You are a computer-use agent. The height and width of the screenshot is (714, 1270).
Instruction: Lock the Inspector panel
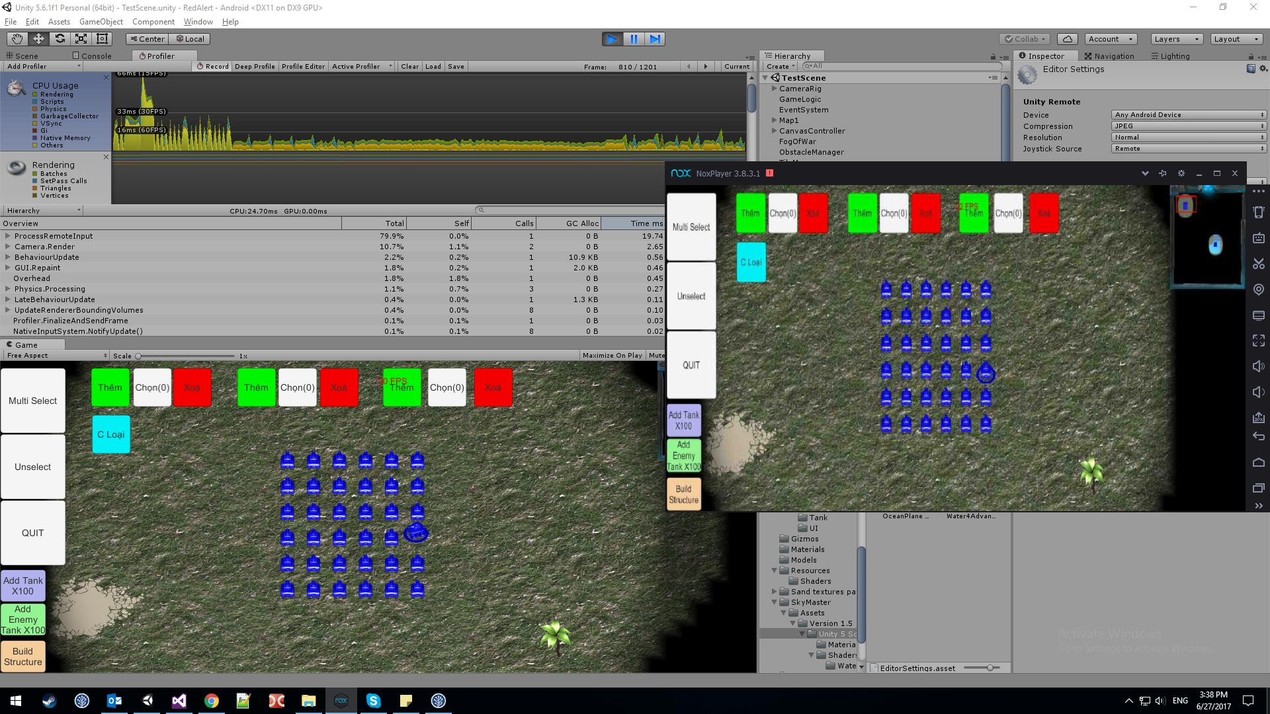coord(1250,57)
